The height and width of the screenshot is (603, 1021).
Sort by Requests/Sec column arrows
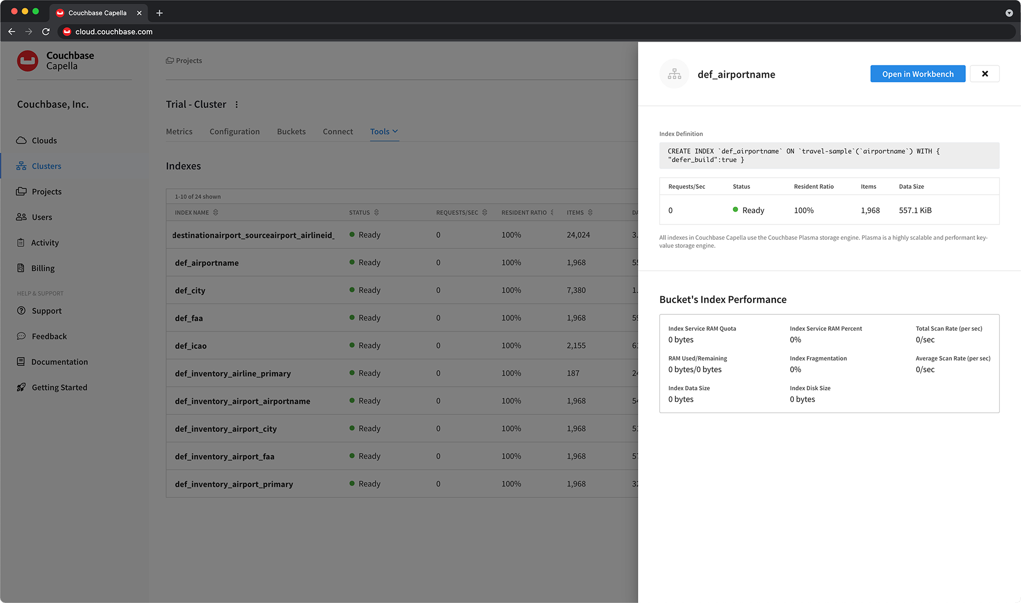coord(484,212)
